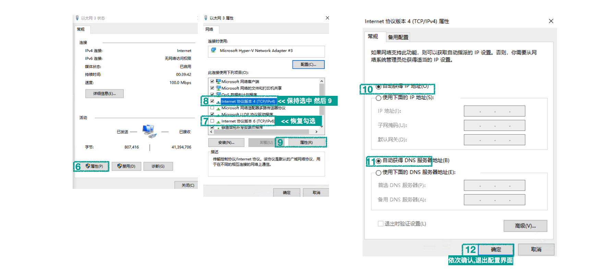Select 自动获得 DNS 服务器地址 radio button

pos(378,161)
